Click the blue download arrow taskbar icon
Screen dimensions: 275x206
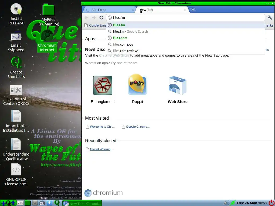[49, 203]
